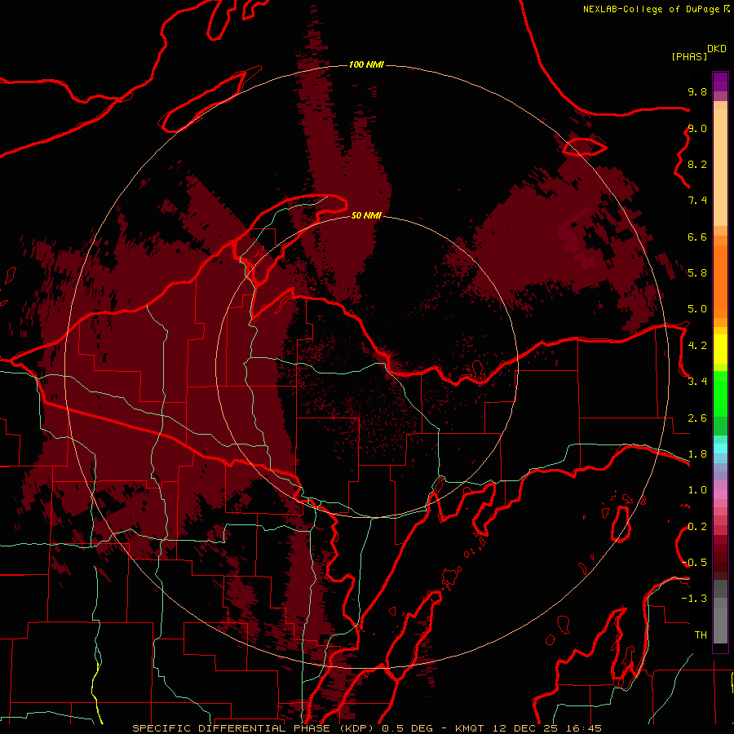Click the 3.4 scale value
734x734 pixels.
click(x=697, y=382)
